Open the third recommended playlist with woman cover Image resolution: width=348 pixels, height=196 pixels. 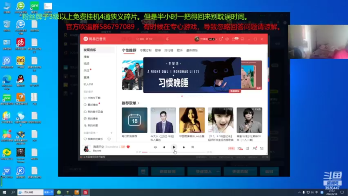click(192, 120)
